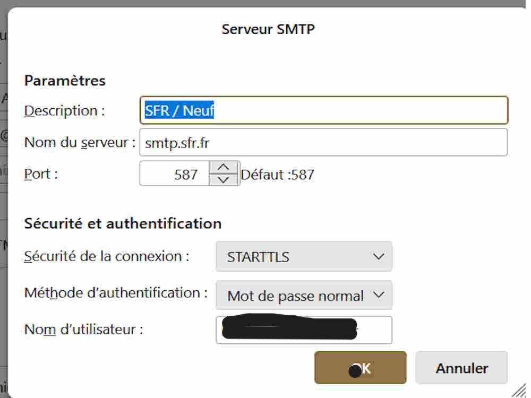Increase the port with the up arrow

coord(224,168)
